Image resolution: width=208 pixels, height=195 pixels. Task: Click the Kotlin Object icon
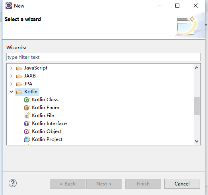(x=27, y=131)
